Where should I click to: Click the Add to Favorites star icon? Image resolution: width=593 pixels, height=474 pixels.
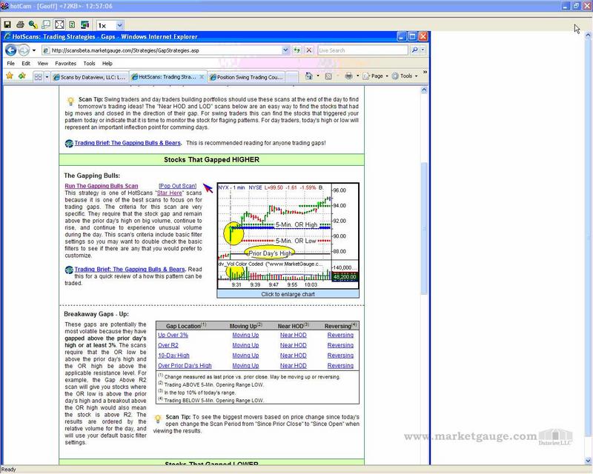(x=22, y=76)
